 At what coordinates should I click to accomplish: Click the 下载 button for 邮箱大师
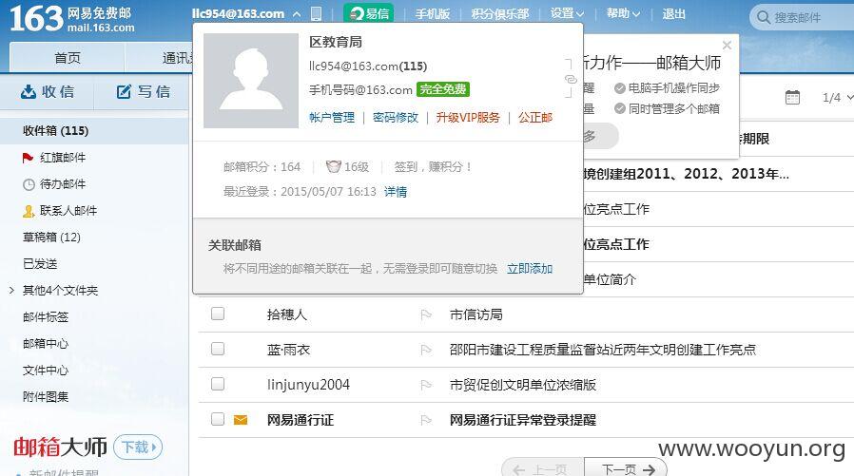pos(138,447)
